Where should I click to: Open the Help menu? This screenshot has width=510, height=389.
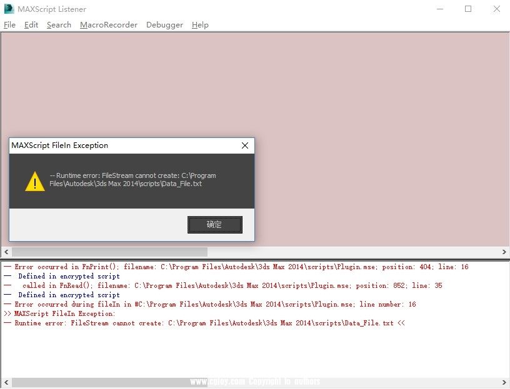200,25
